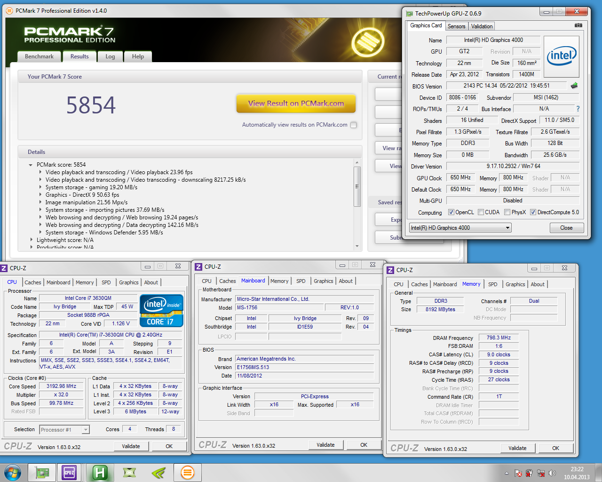The width and height of the screenshot is (602, 482).
Task: Click the PCMark glowing circular logo
Action: click(x=368, y=41)
